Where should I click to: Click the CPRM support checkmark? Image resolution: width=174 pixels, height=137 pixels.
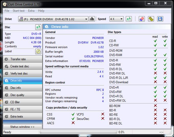(73, 119)
